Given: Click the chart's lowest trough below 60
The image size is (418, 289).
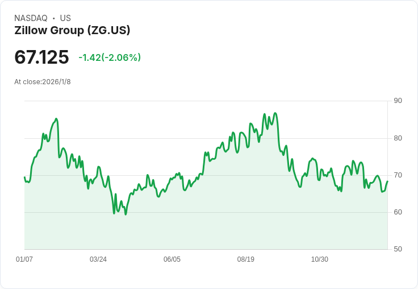Looking at the screenshot, I should click(x=126, y=214).
